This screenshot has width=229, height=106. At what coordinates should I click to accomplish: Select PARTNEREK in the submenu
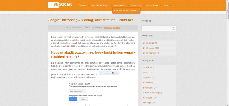131,11
